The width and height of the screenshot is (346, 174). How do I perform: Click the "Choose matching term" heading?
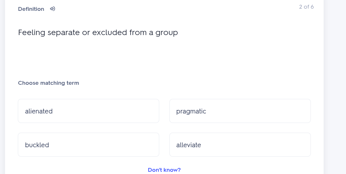coord(49,83)
